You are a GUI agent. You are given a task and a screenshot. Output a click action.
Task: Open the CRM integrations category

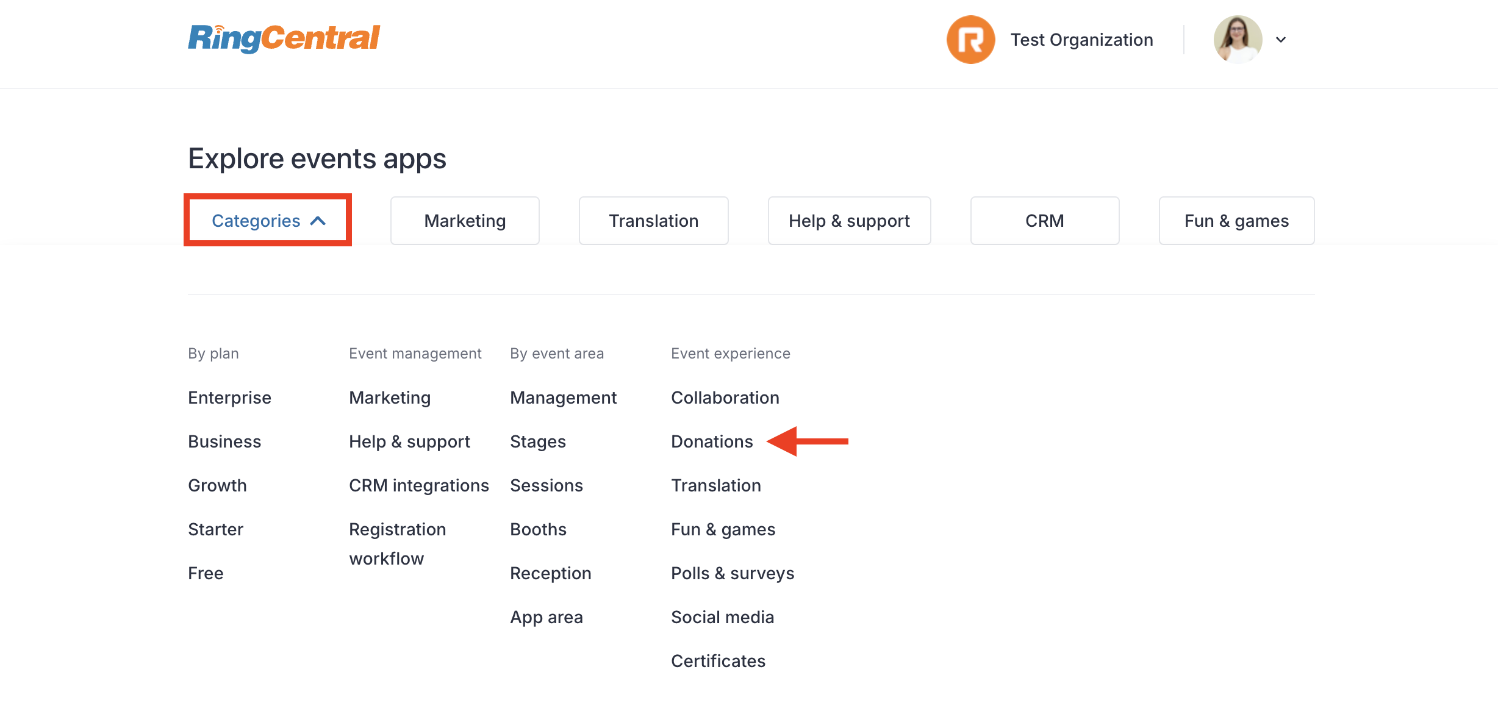point(419,485)
